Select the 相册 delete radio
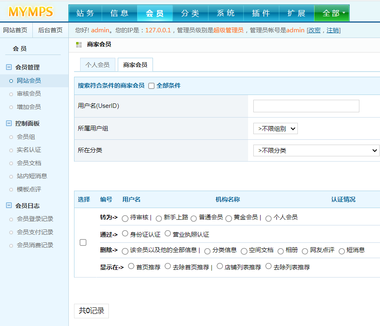 280,251
